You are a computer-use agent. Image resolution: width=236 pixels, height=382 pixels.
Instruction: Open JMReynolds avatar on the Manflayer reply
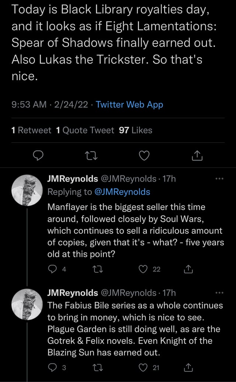tap(27, 190)
